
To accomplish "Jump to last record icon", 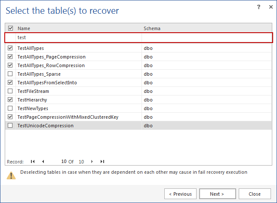I will coord(102,162).
